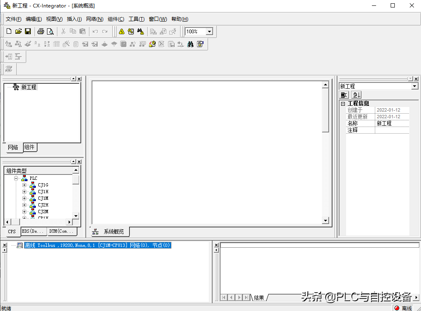
Task: Switch to the 组件 tab
Action: point(30,147)
